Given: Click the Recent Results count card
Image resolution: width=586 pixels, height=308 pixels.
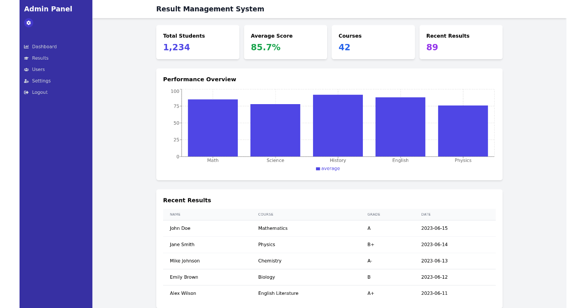Looking at the screenshot, I should pos(460,42).
